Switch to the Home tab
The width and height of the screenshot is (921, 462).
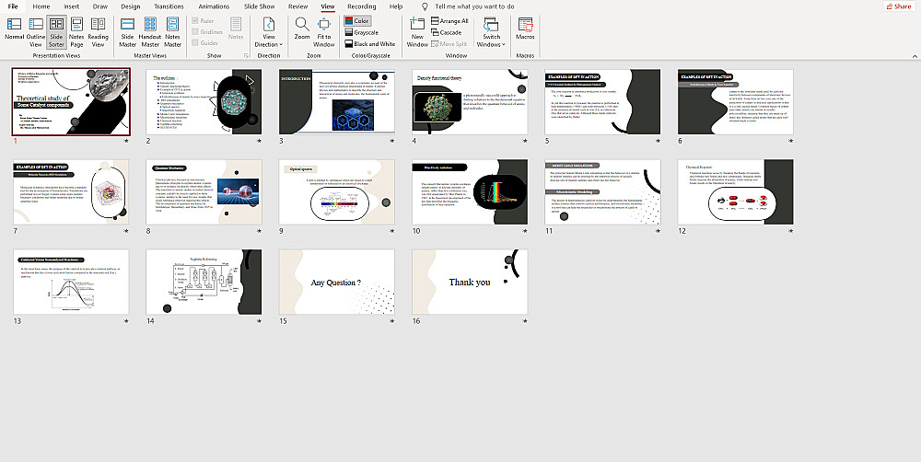point(41,6)
